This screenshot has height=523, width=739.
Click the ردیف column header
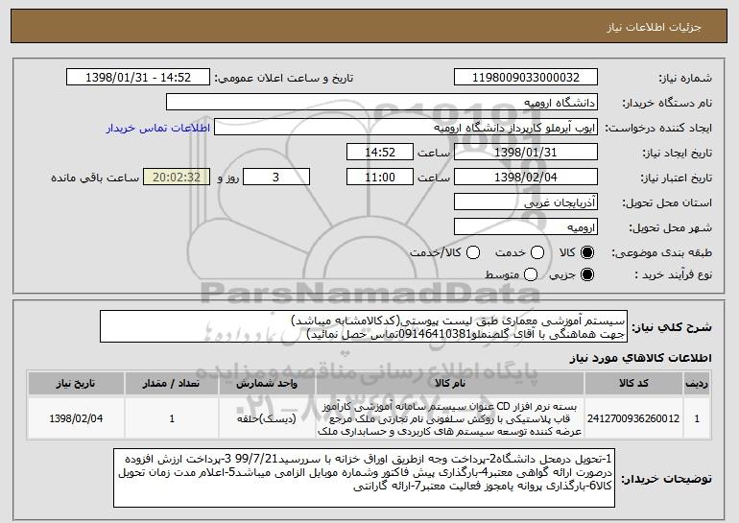coord(697,384)
